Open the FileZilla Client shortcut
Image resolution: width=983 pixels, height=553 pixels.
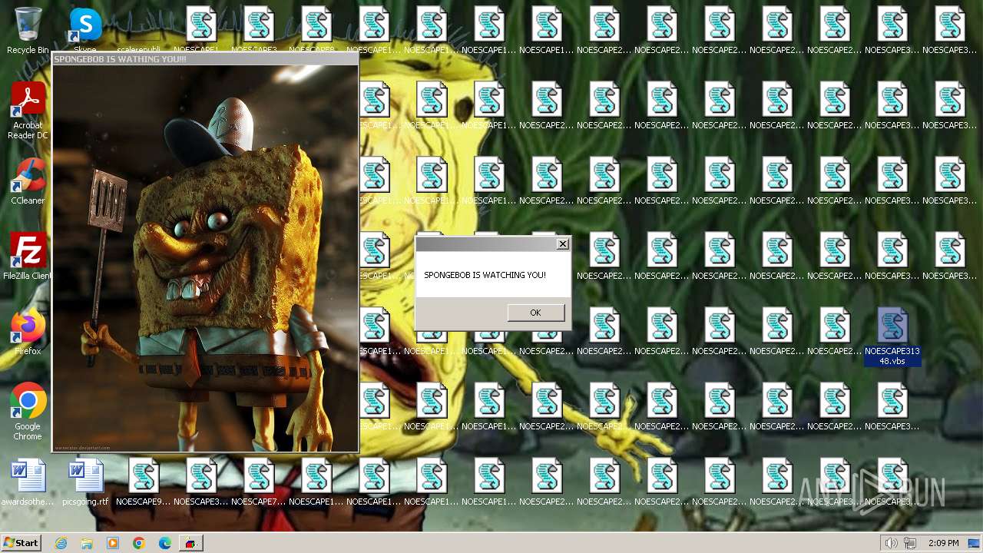coord(28,257)
